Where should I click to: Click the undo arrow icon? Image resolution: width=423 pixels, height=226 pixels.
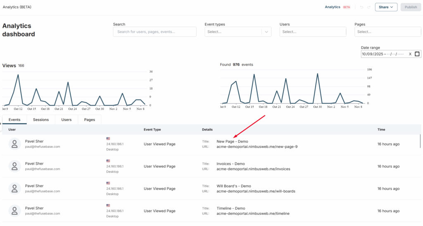tap(362, 7)
